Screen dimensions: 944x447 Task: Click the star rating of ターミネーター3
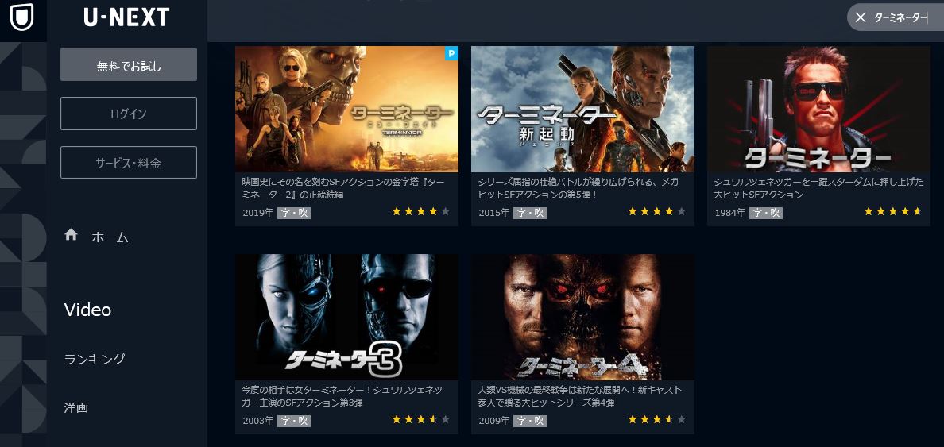tap(420, 419)
